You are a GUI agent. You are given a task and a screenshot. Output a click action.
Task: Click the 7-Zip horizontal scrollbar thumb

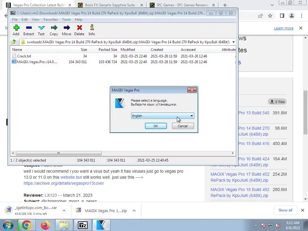[59, 153]
